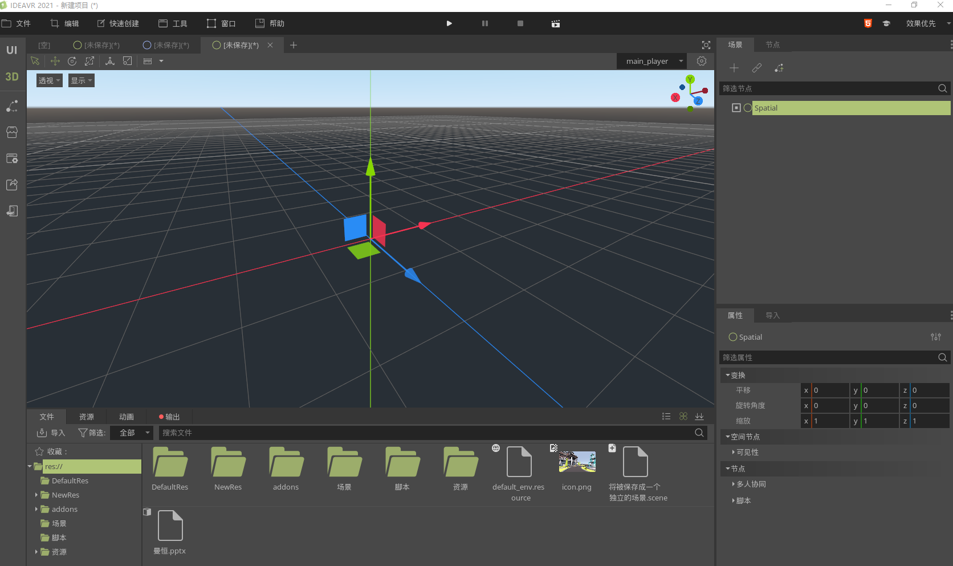The width and height of the screenshot is (953, 566).
Task: Toggle visibility box for Spatial node
Action: click(x=736, y=108)
